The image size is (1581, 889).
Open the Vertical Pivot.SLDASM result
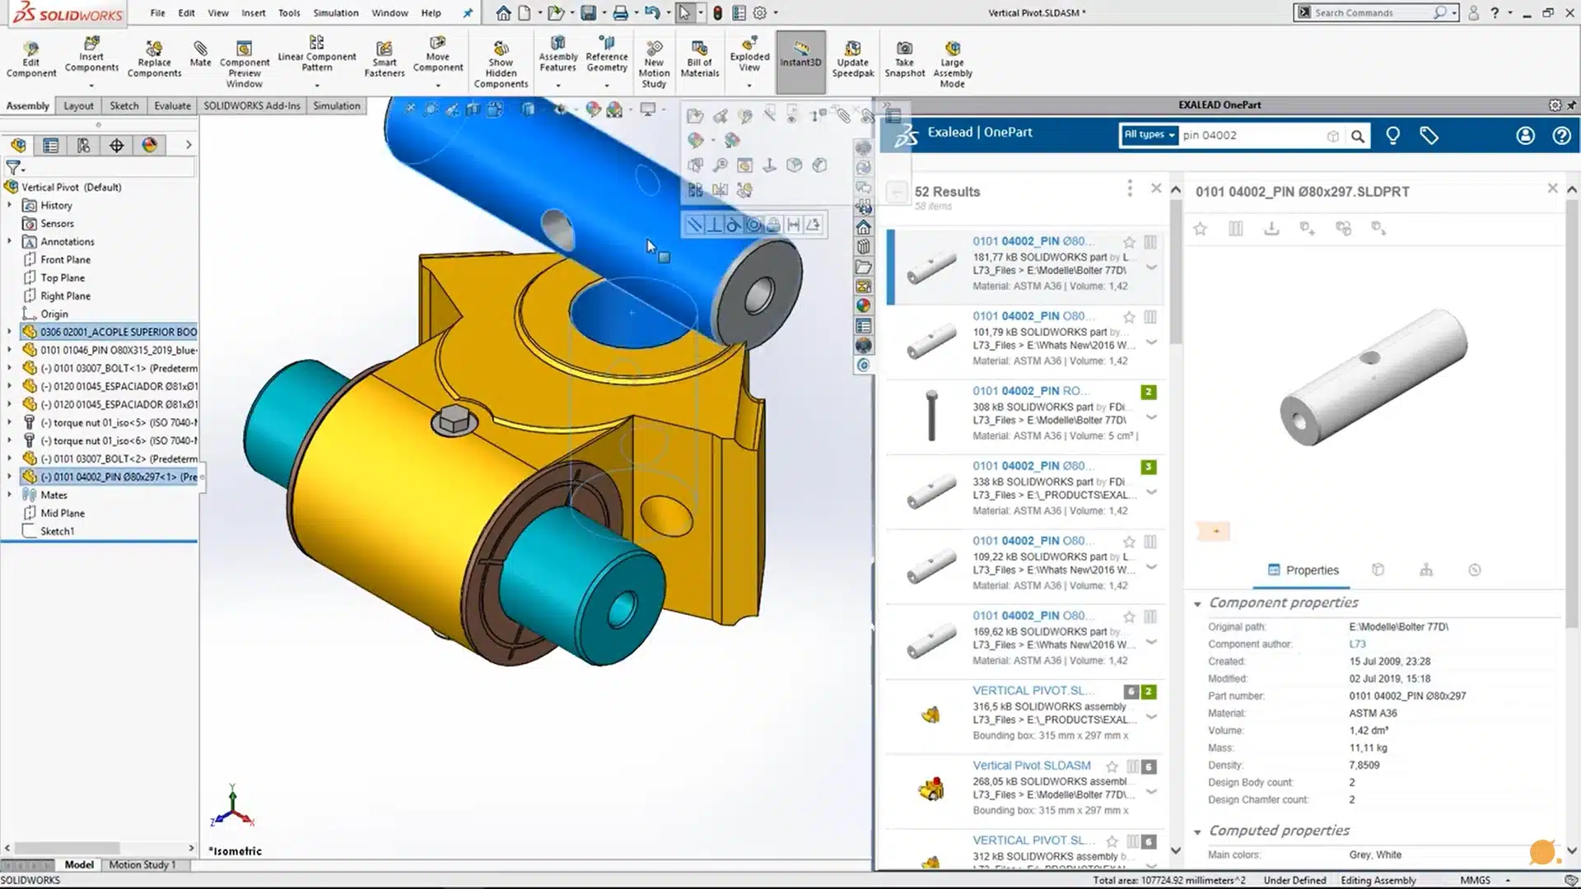coord(1032,766)
